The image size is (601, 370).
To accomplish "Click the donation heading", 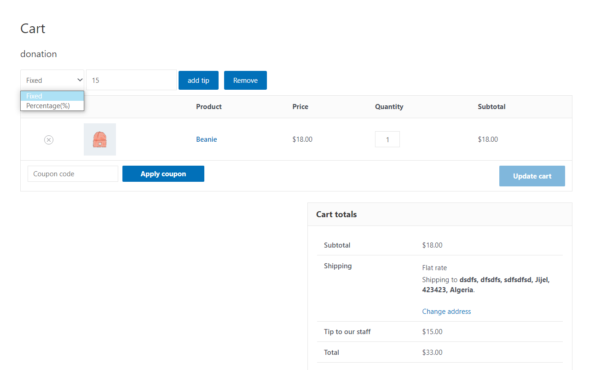I will (x=39, y=54).
